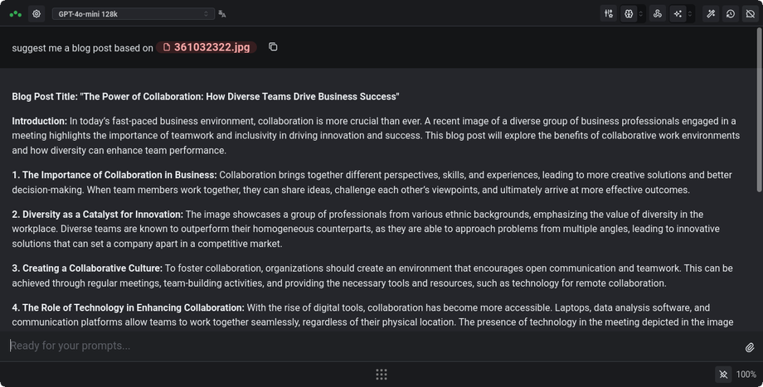Click the triple-knot icon in toolbar
Image resolution: width=763 pixels, height=387 pixels.
click(658, 14)
